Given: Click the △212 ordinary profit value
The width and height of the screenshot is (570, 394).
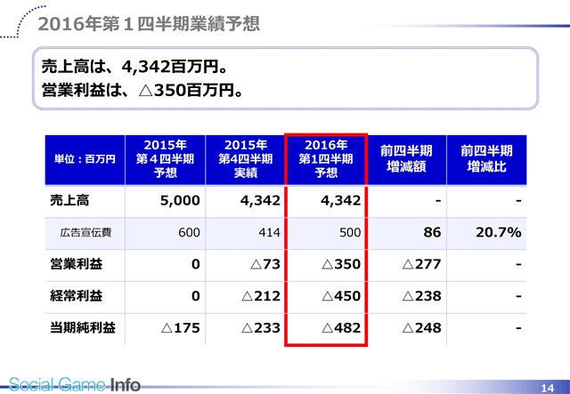Looking at the screenshot, I should coord(261,296).
